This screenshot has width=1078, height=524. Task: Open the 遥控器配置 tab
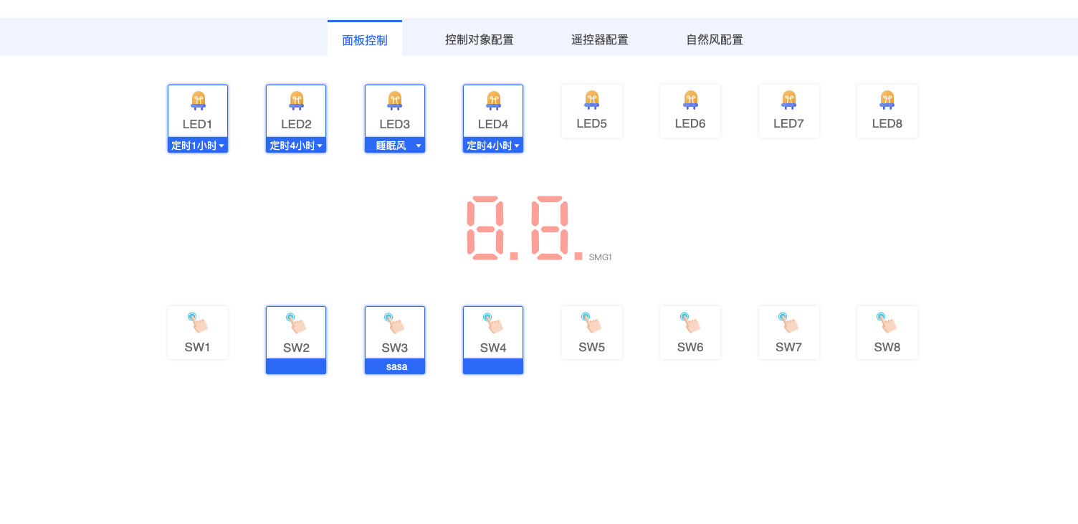pyautogui.click(x=600, y=39)
